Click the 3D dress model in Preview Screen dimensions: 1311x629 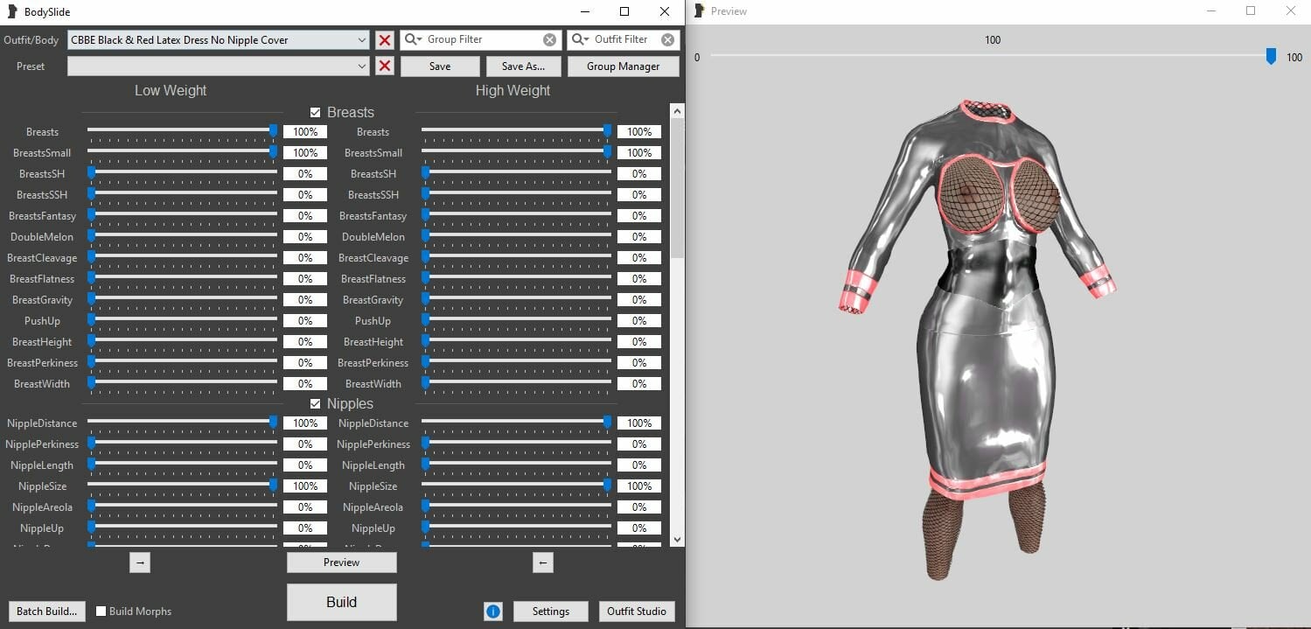980,341
